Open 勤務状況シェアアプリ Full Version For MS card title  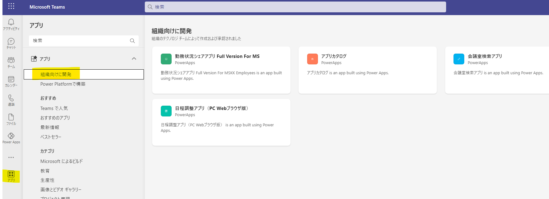[217, 56]
